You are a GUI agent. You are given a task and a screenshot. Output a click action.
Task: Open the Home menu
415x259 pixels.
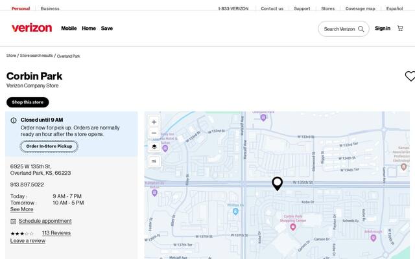pyautogui.click(x=89, y=28)
